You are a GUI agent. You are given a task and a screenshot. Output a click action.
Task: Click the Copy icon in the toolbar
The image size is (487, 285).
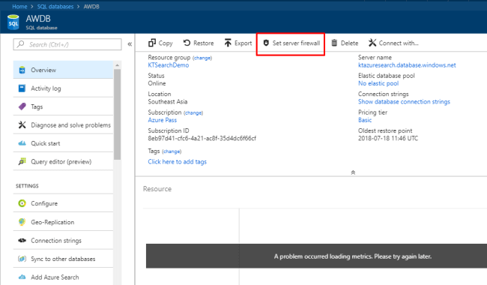click(152, 43)
